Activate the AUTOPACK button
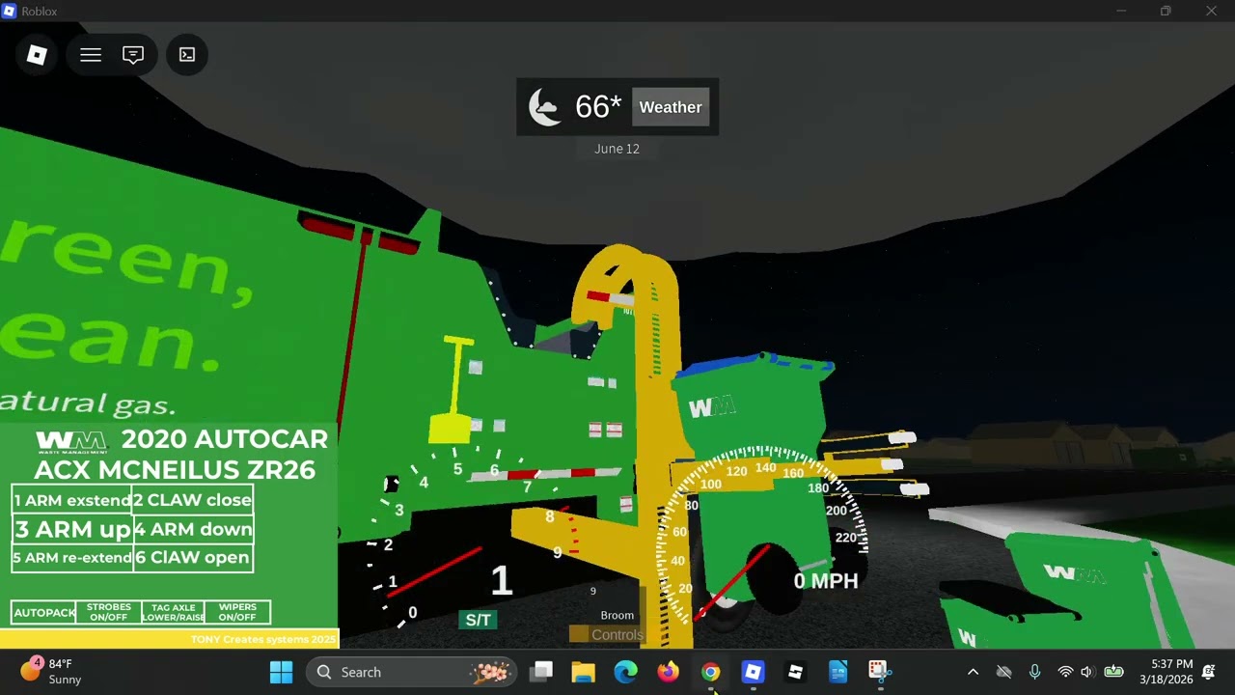The width and height of the screenshot is (1235, 695). [43, 613]
